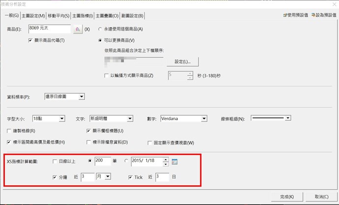Switch to 主圖設定(M) tab
The image size is (339, 205).
(33, 16)
